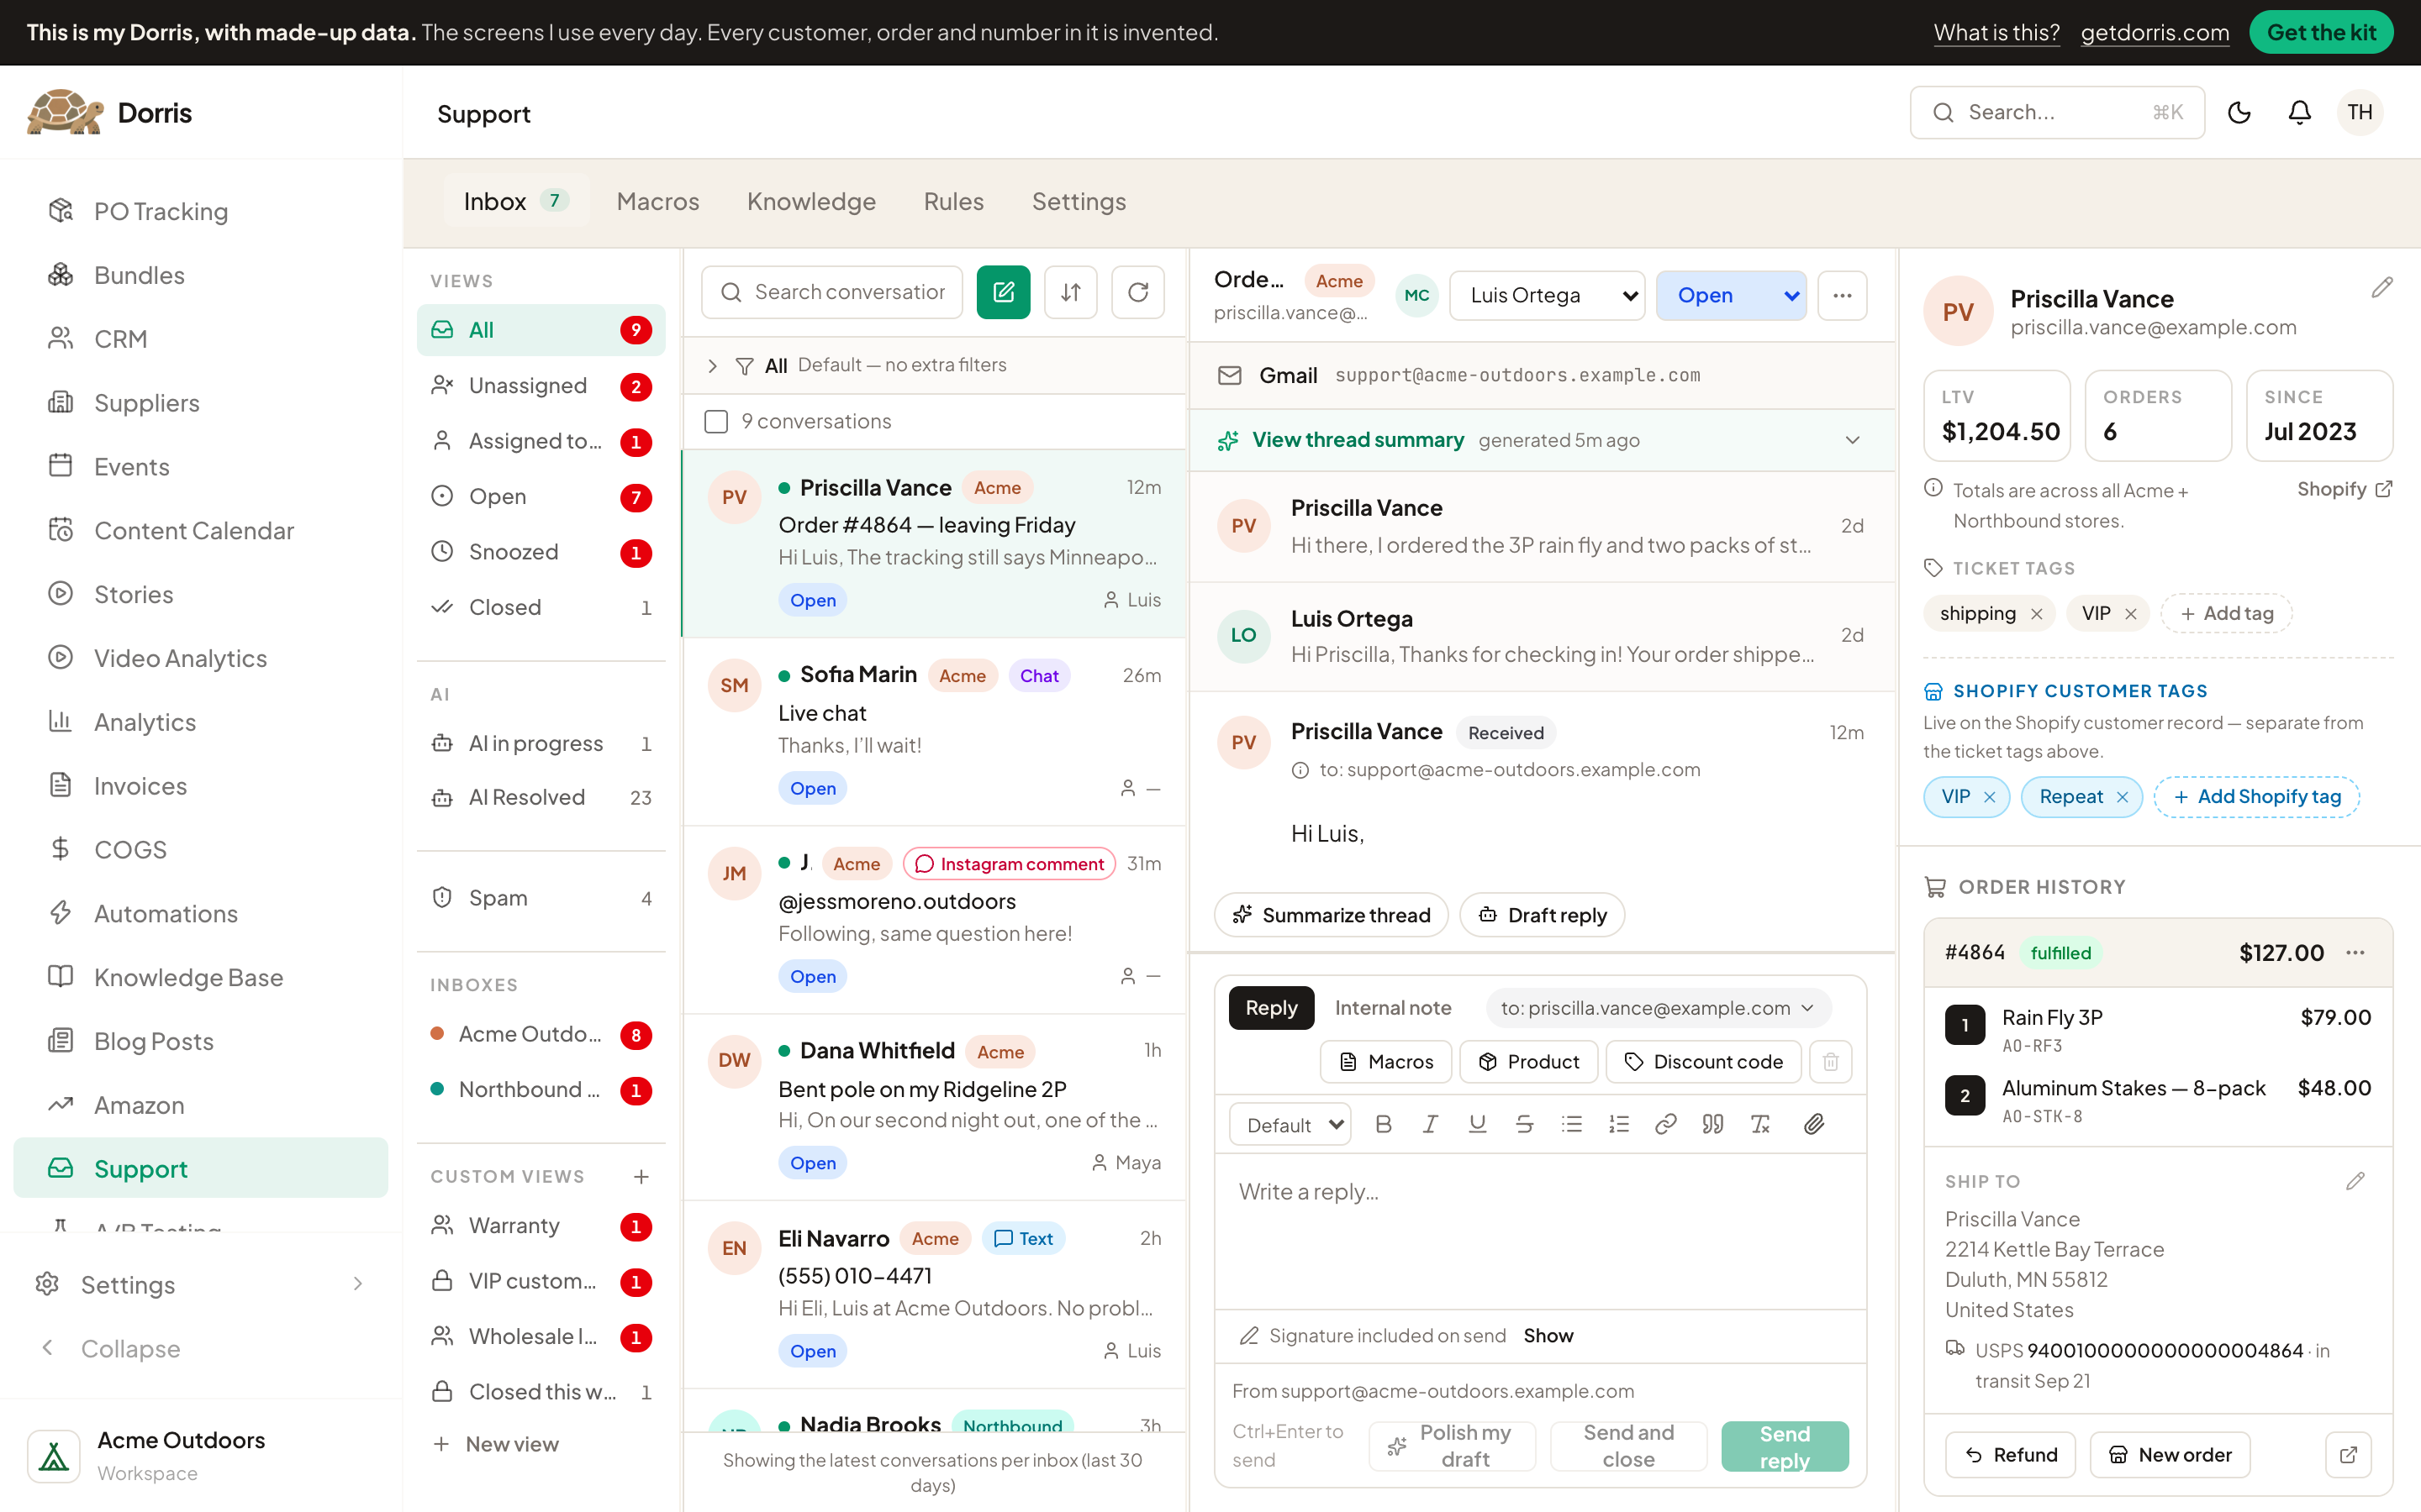Screen dimensions: 2421x1512
Task: Open the reply recipient dropdown
Action: 1658,1008
